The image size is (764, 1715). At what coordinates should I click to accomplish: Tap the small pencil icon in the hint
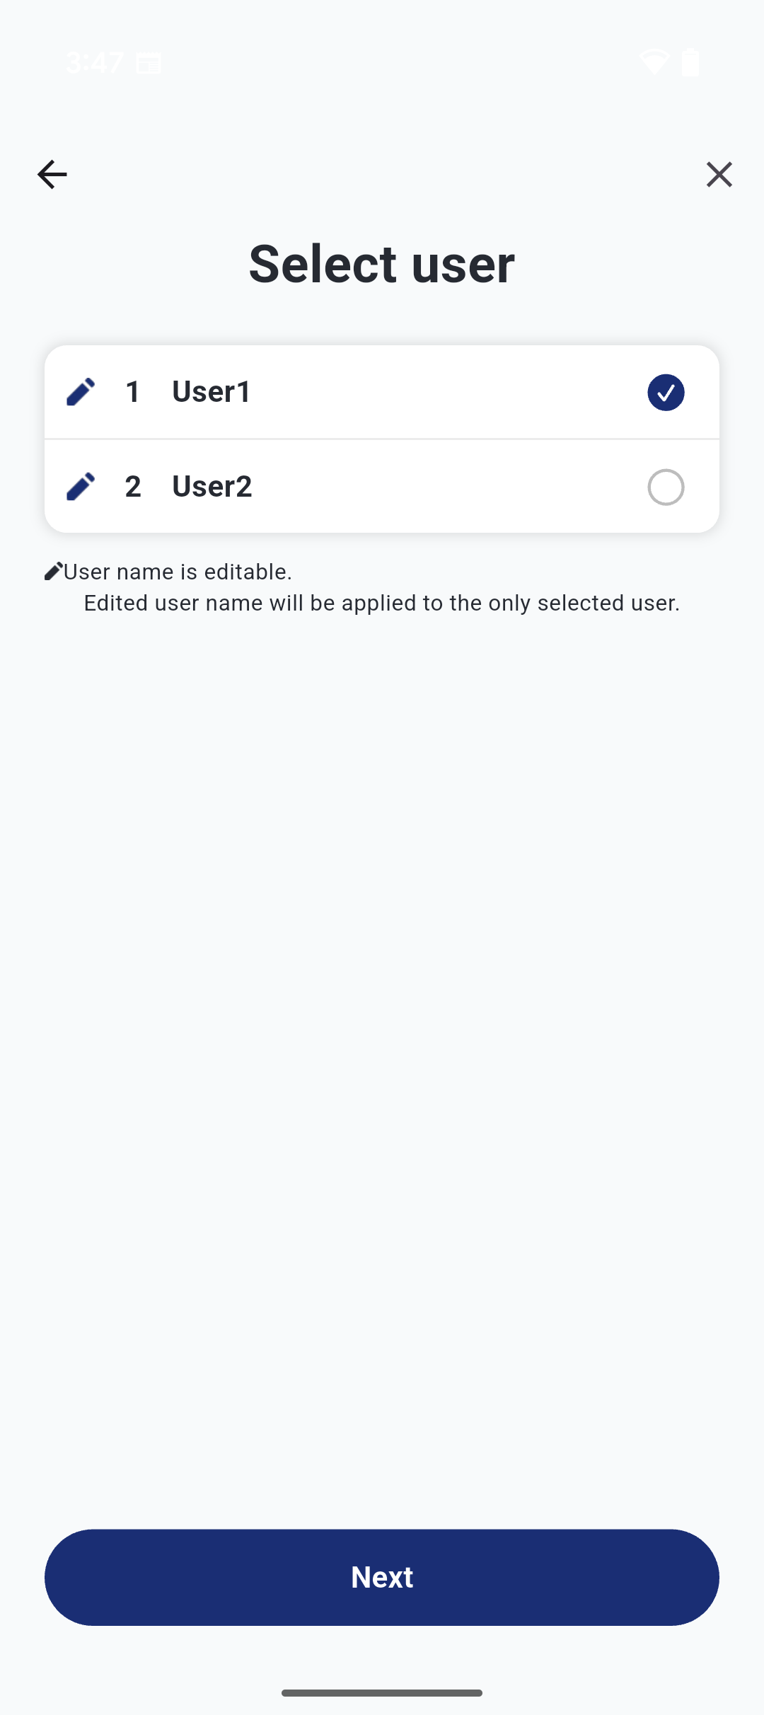tap(53, 572)
